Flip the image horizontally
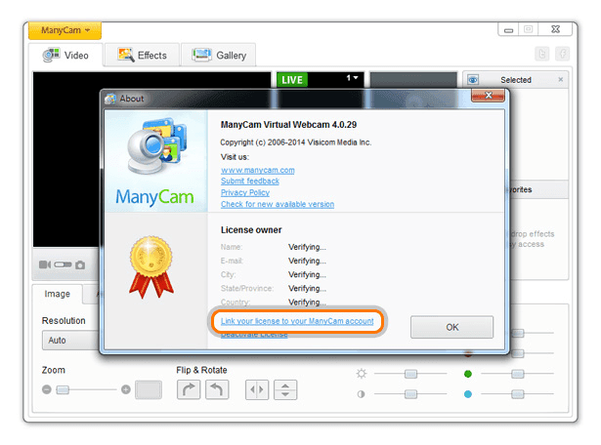This screenshot has width=601, height=445. [257, 390]
